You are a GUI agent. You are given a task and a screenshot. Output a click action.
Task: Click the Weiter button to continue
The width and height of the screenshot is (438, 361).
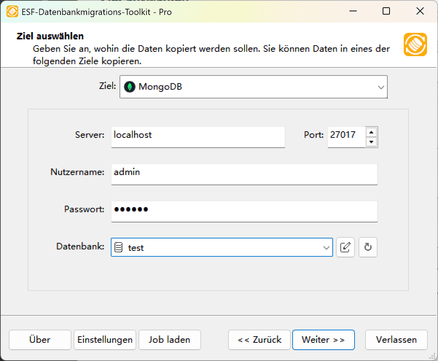click(323, 339)
